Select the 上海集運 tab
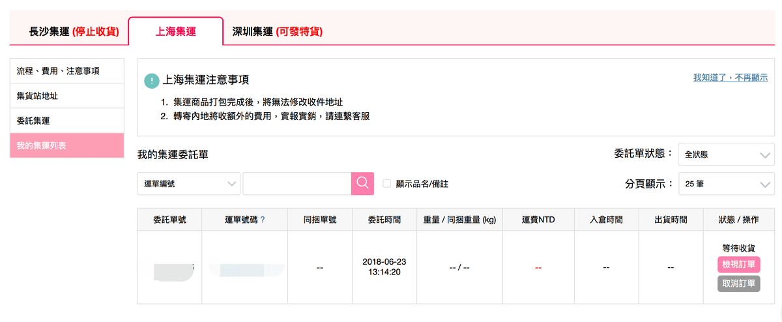Image resolution: width=782 pixels, height=322 pixels. tap(176, 31)
